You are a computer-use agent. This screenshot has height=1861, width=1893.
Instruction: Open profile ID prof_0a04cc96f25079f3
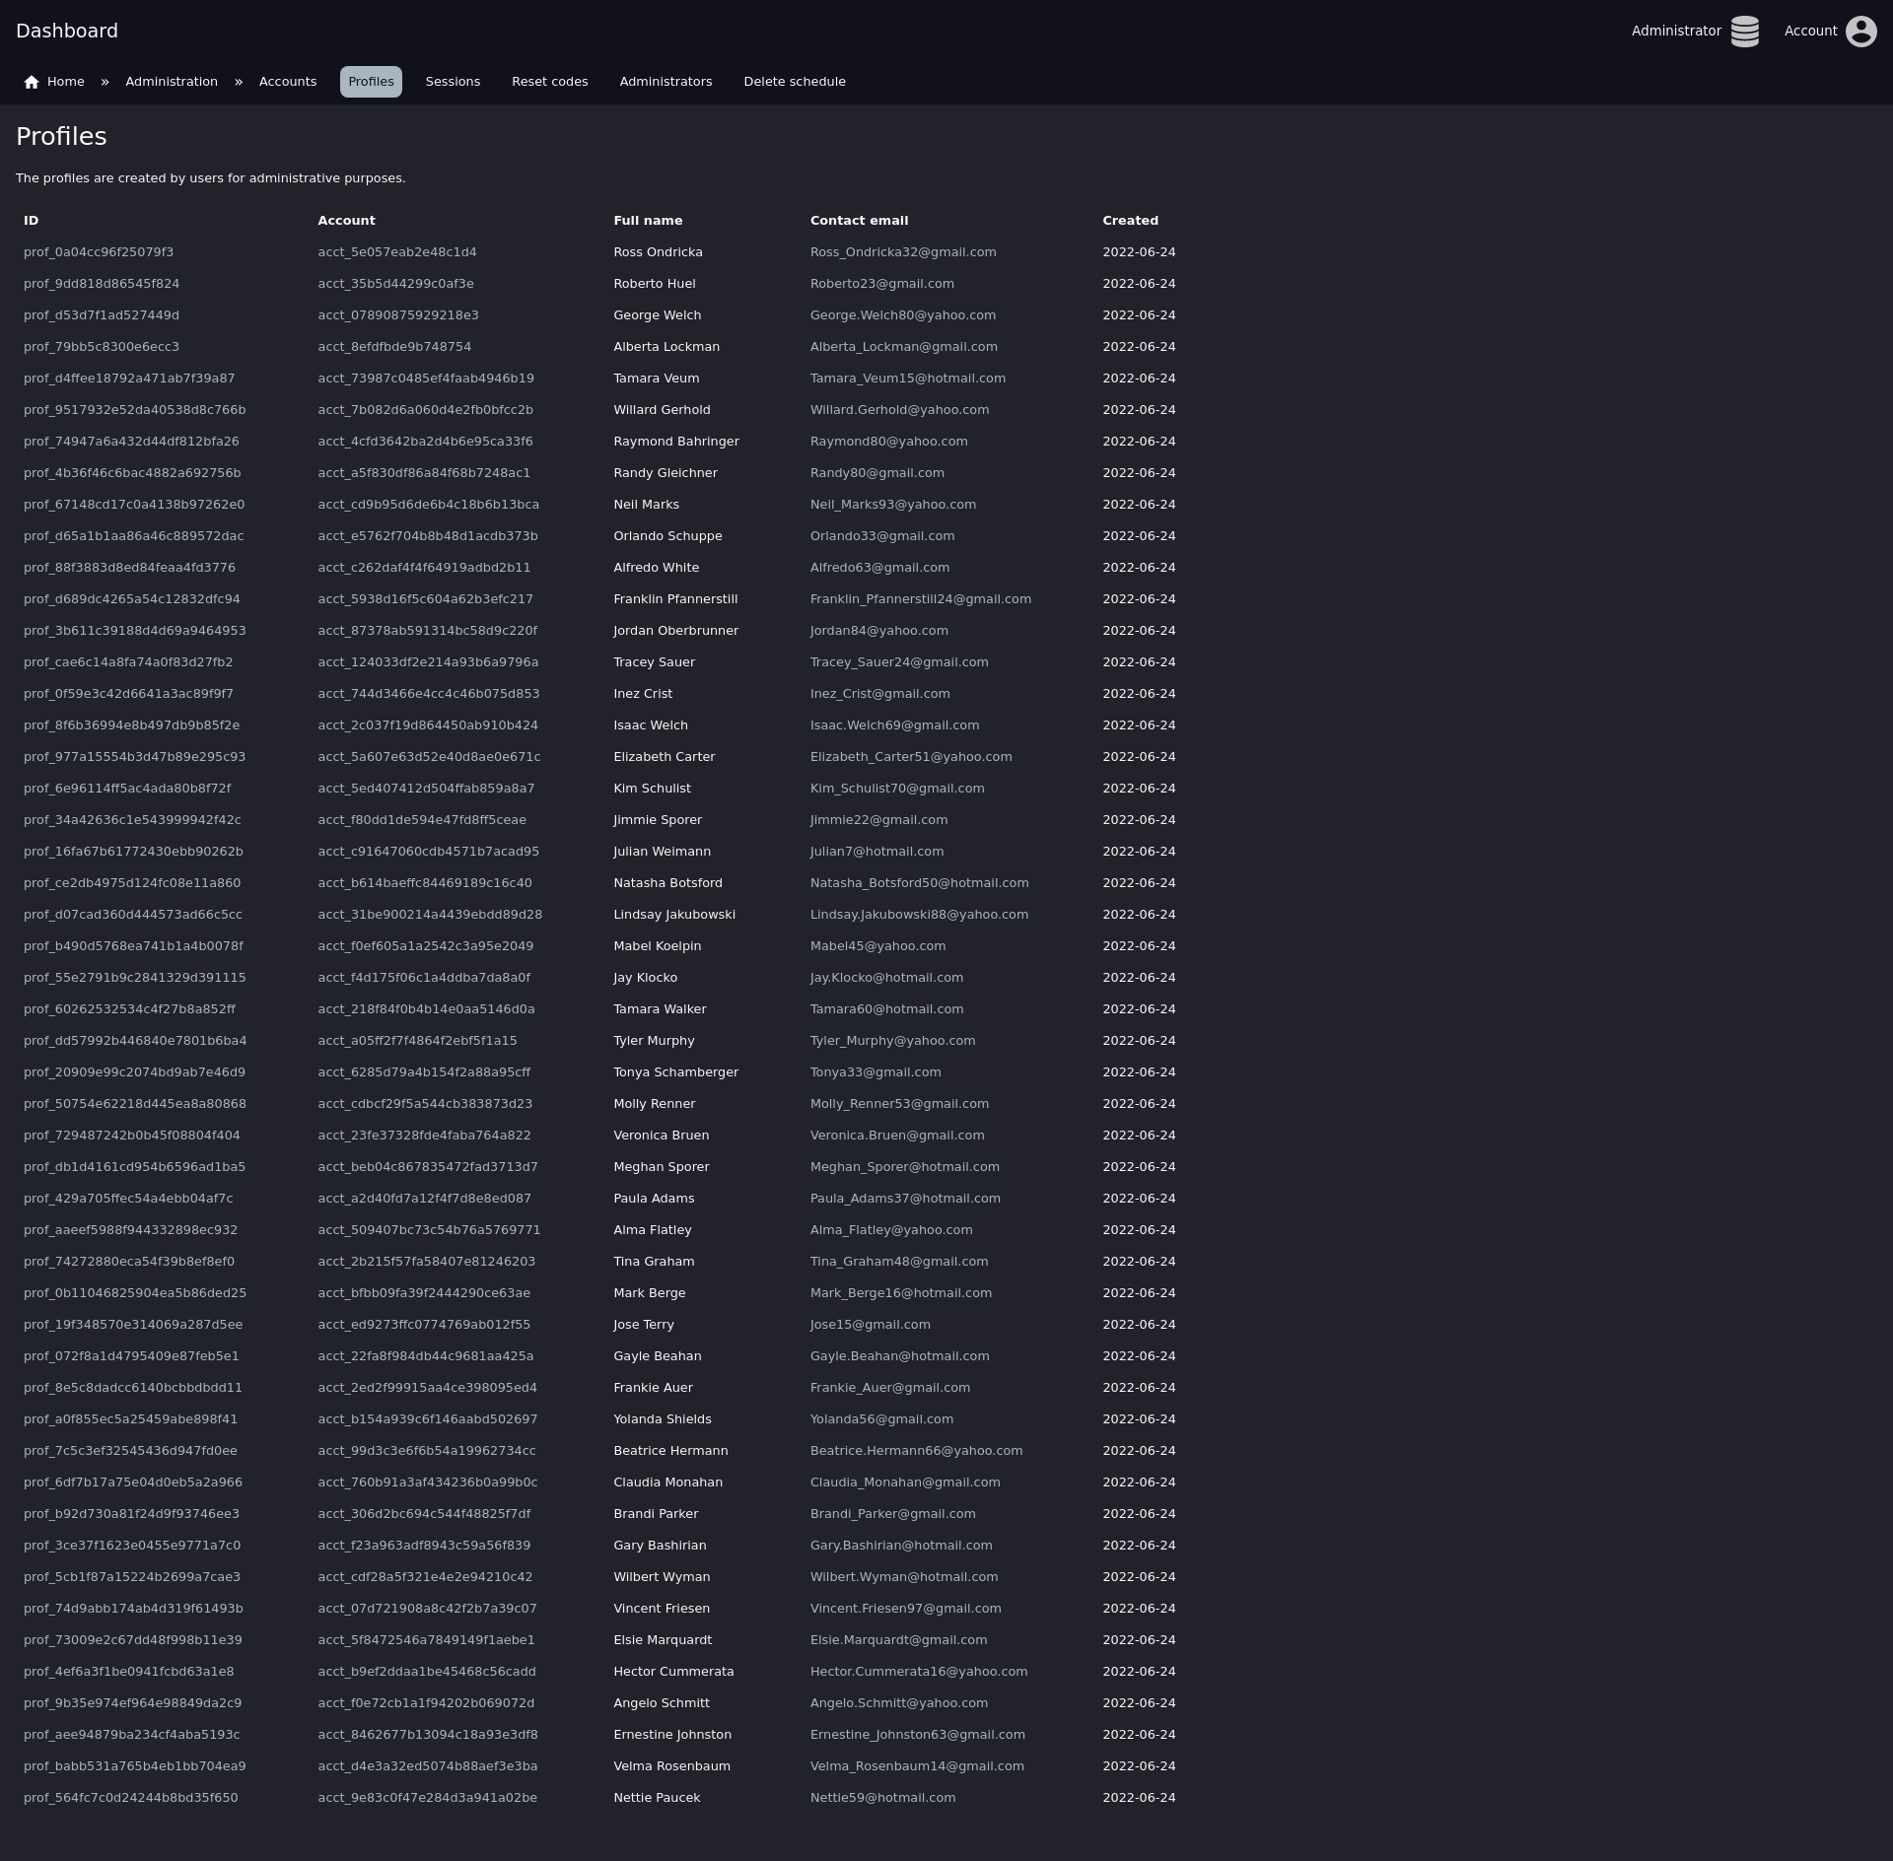(x=99, y=252)
